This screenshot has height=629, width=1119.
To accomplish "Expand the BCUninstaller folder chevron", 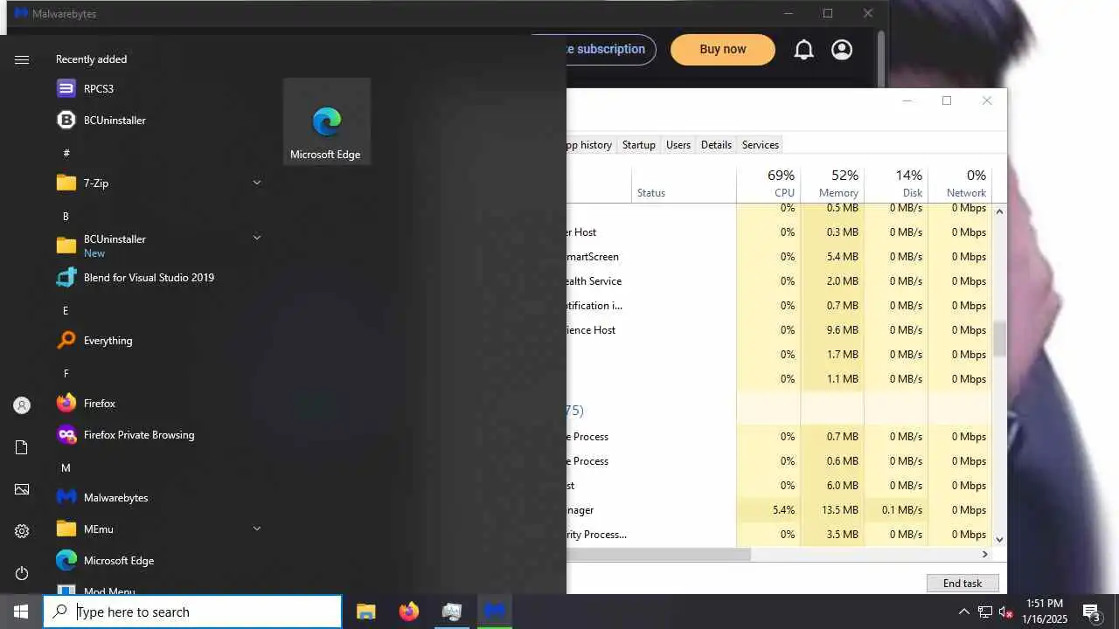I will [x=257, y=238].
